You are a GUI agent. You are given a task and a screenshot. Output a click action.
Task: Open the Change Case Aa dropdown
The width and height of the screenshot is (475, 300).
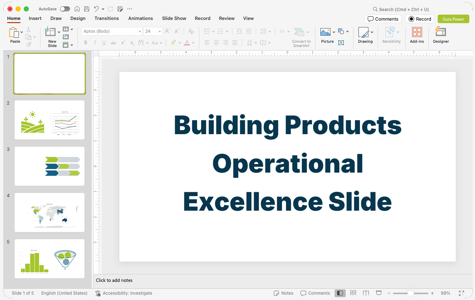point(157,43)
